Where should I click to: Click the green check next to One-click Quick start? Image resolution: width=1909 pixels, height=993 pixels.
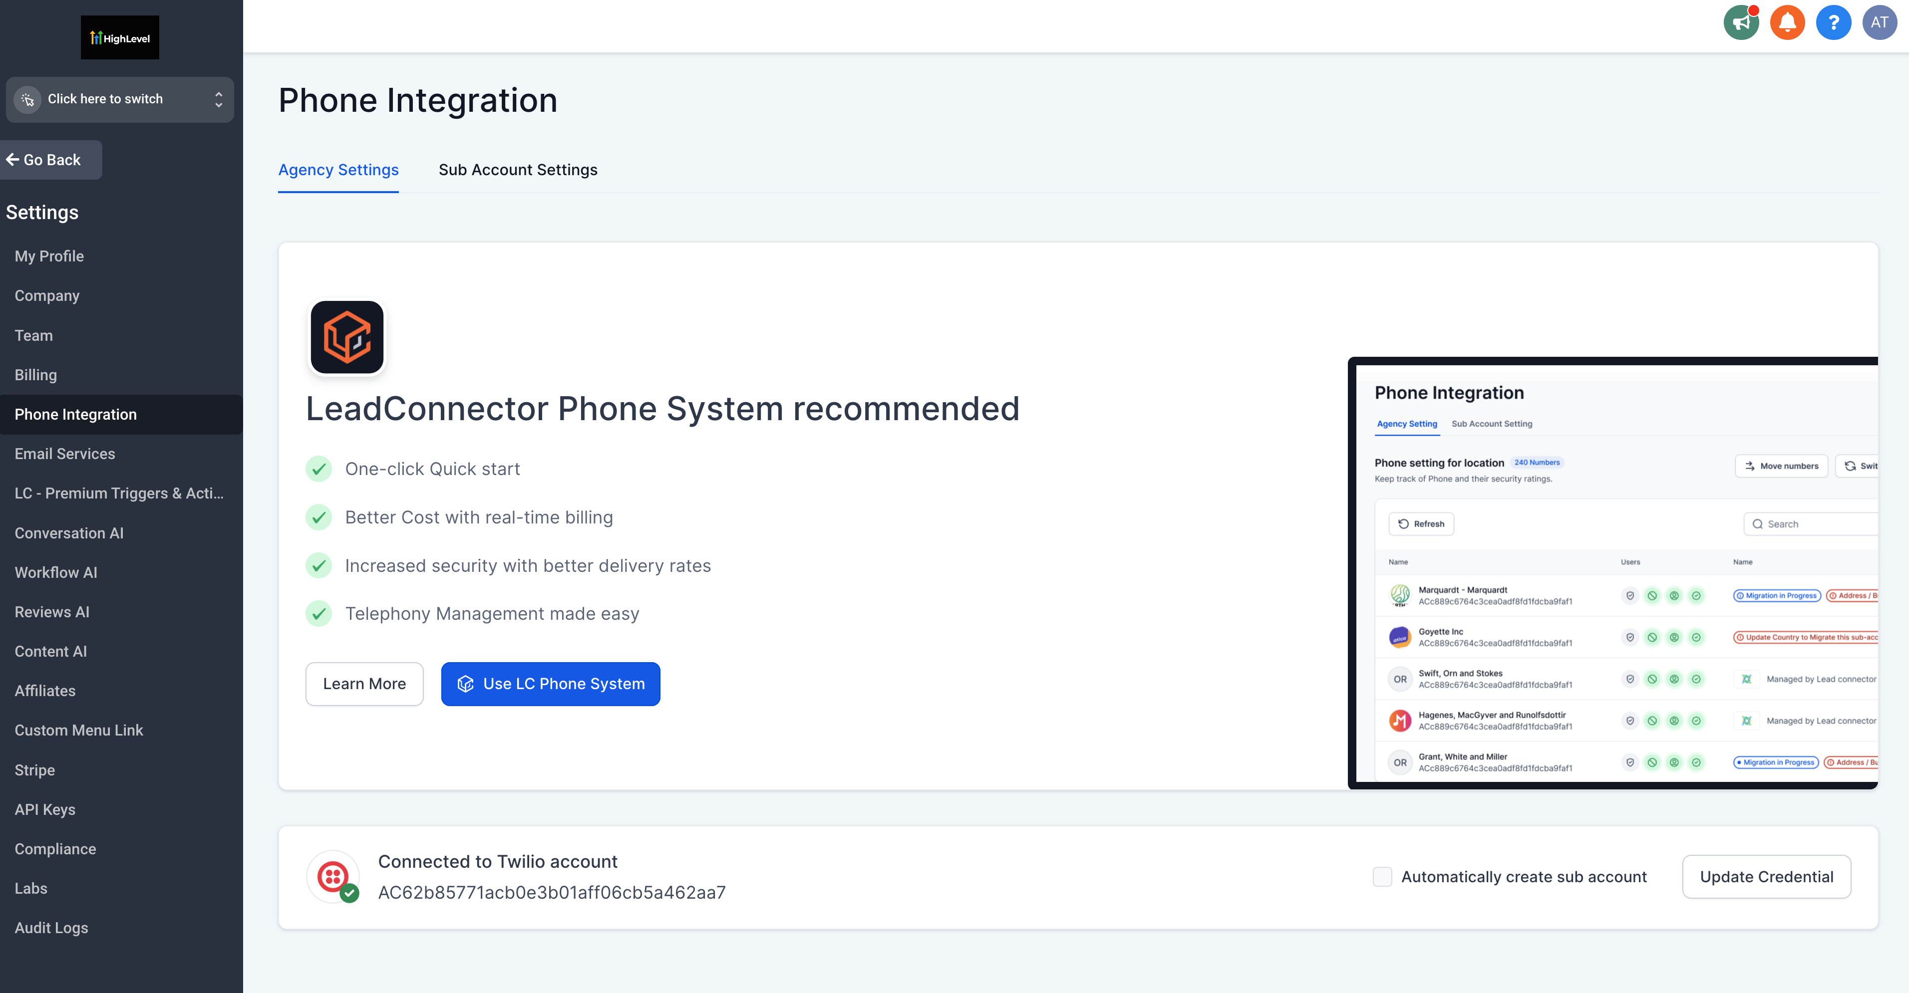pyautogui.click(x=318, y=469)
